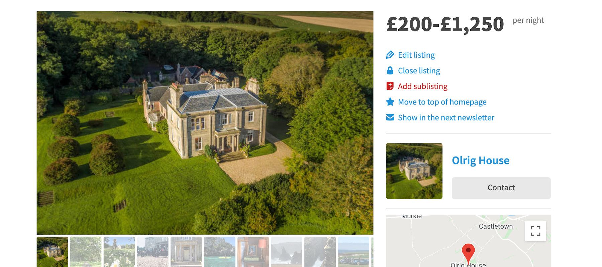This screenshot has width=602, height=267.
Task: Open the Olrig House profile link
Action: click(x=481, y=161)
